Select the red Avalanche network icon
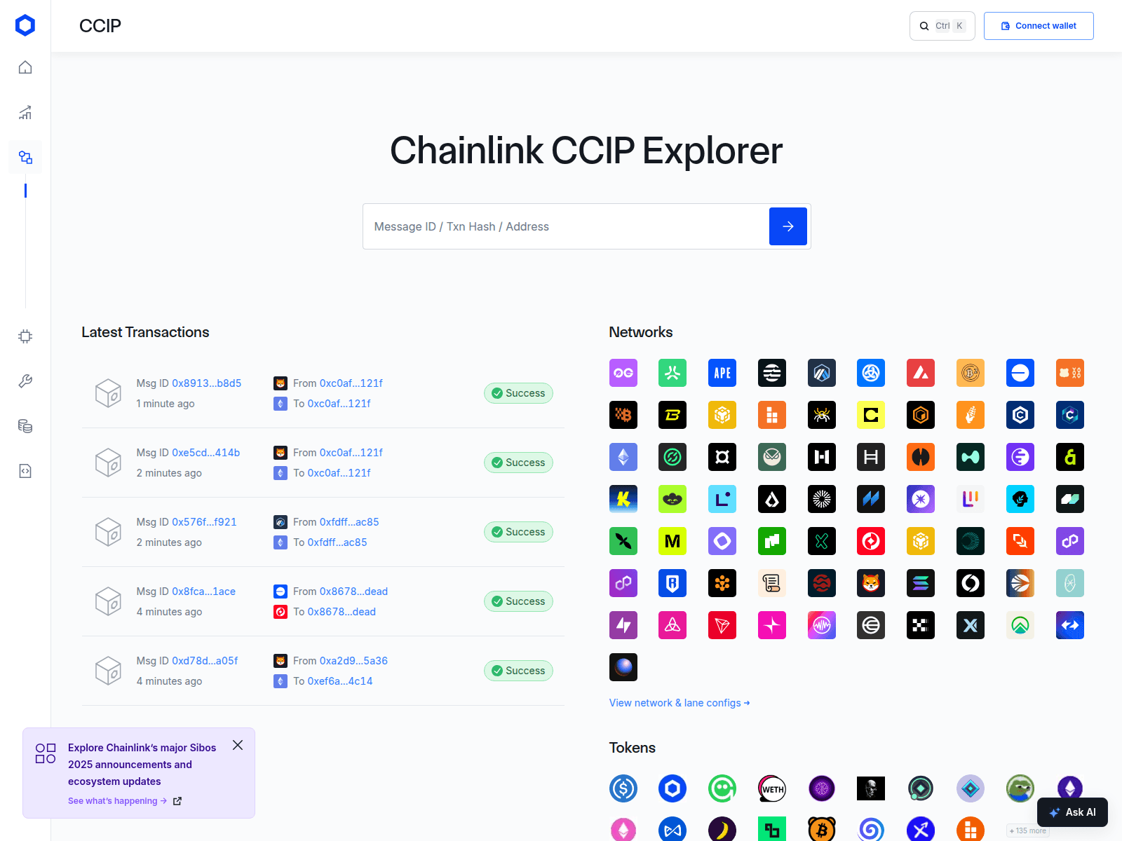 [x=921, y=373]
